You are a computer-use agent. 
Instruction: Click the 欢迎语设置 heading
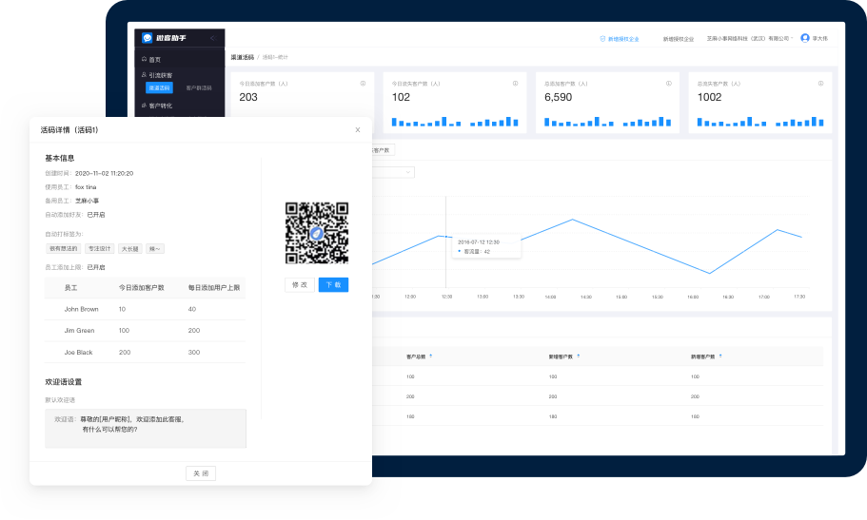point(64,382)
